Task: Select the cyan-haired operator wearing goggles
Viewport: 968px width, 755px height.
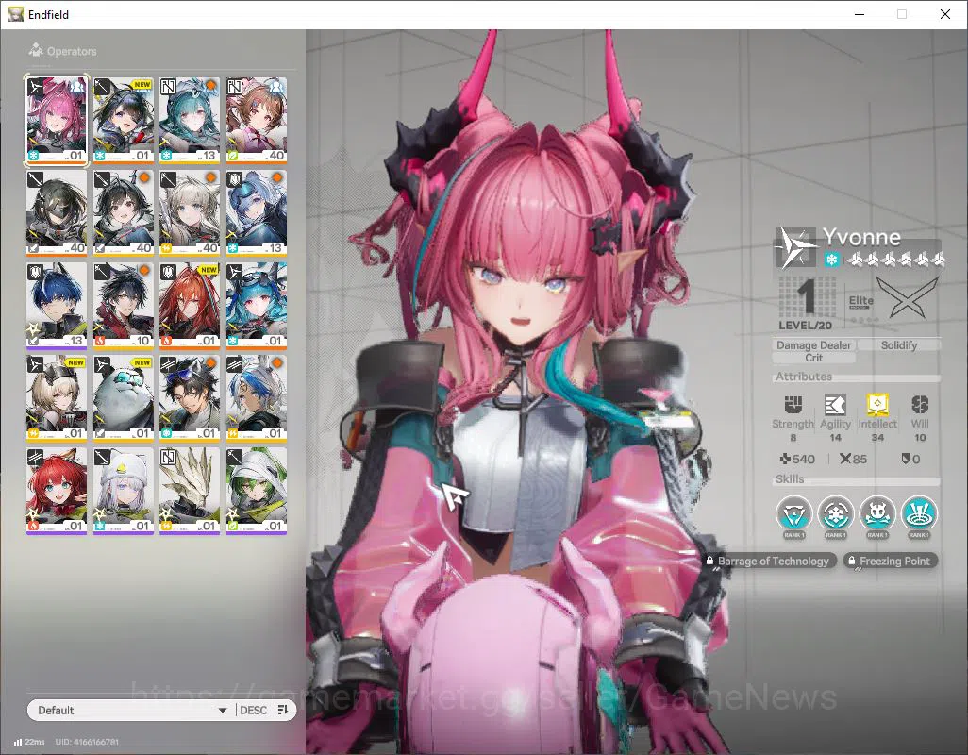Action: tap(257, 306)
